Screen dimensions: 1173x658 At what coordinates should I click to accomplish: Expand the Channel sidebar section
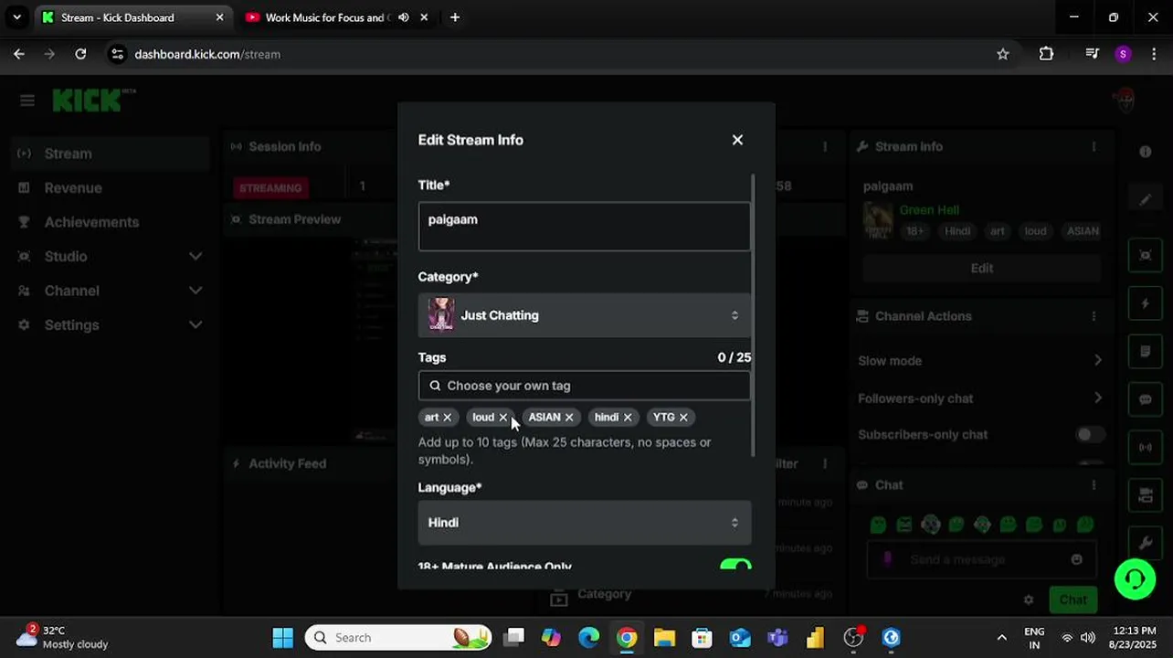click(x=110, y=291)
